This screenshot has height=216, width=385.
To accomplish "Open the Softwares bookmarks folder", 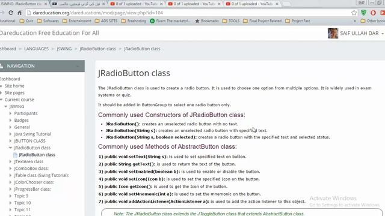I will click(48, 21).
